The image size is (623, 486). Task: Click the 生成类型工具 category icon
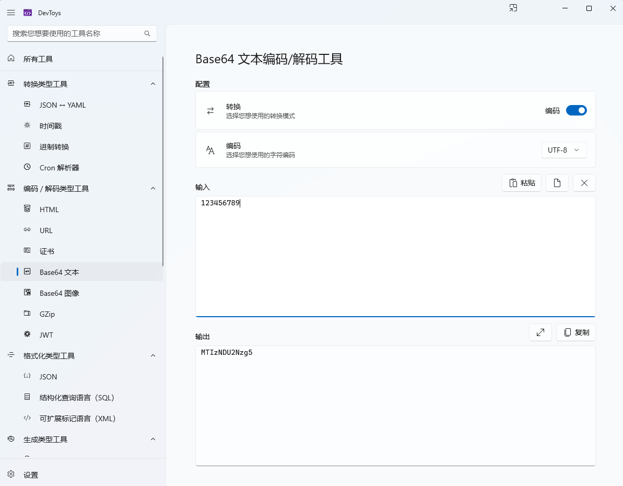pos(11,438)
